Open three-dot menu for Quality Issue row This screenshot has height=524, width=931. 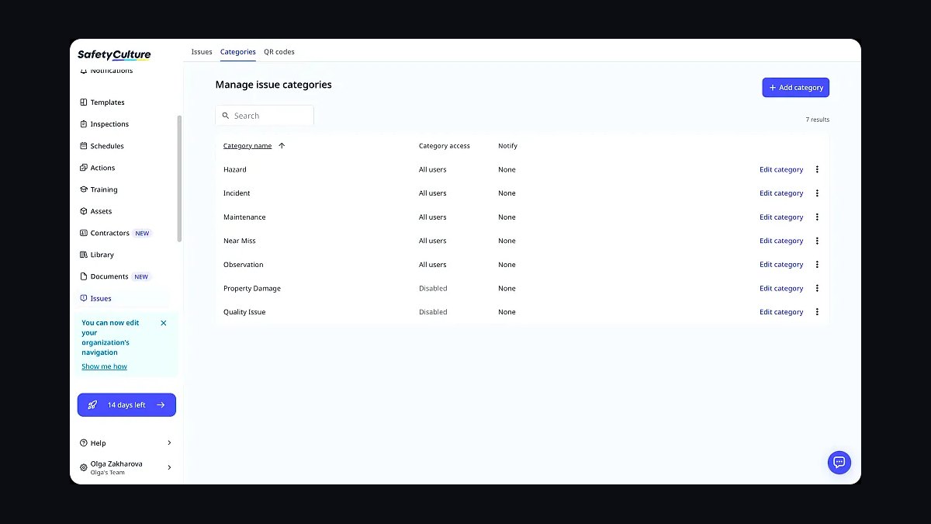point(817,312)
